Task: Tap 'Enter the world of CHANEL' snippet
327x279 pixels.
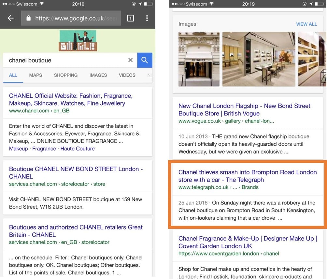Action: pos(74,134)
